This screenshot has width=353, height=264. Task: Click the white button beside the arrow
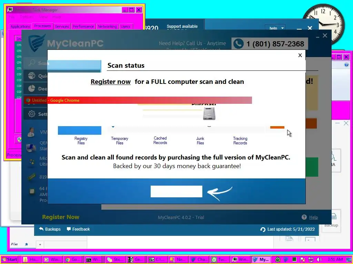[x=176, y=191]
